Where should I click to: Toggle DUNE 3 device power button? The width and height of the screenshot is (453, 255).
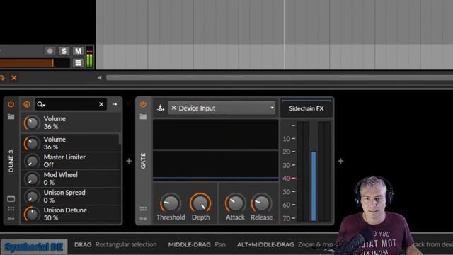(x=11, y=104)
